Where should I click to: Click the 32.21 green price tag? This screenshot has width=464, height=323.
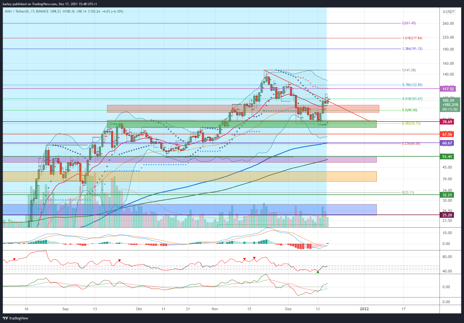[x=447, y=195]
